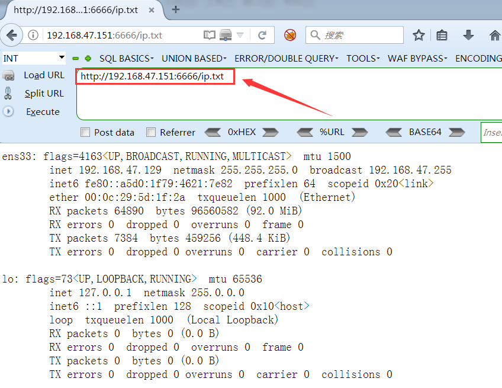
Task: Click the text 'inet6 fe80::a5d0:1f79:4621:7e82'
Action: point(141,184)
